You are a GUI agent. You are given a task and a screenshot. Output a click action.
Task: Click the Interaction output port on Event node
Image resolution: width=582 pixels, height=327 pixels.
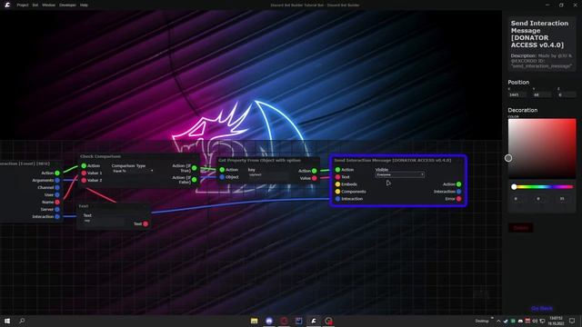[57, 216]
